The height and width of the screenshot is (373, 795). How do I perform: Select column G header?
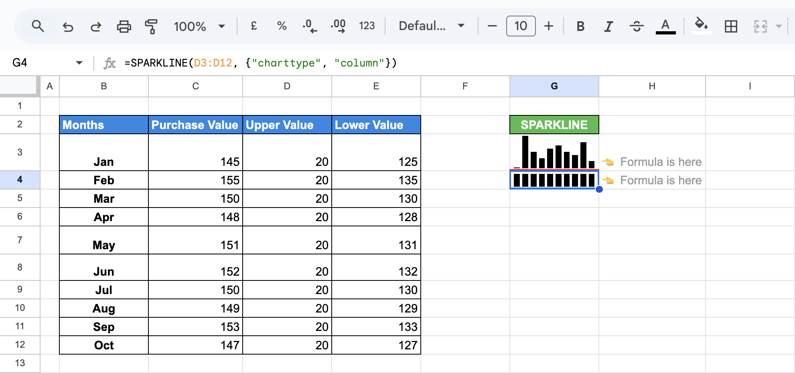pos(554,86)
